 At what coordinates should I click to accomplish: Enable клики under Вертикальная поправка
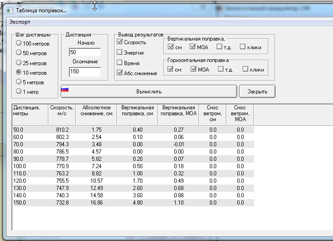pyautogui.click(x=242, y=46)
